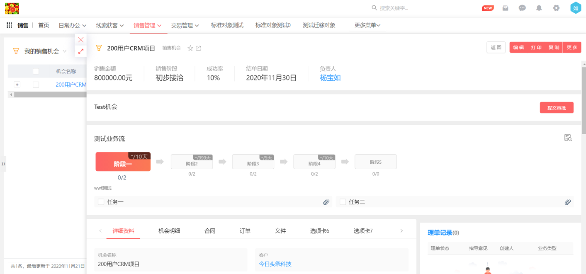Click the notification bell icon

coord(539,8)
